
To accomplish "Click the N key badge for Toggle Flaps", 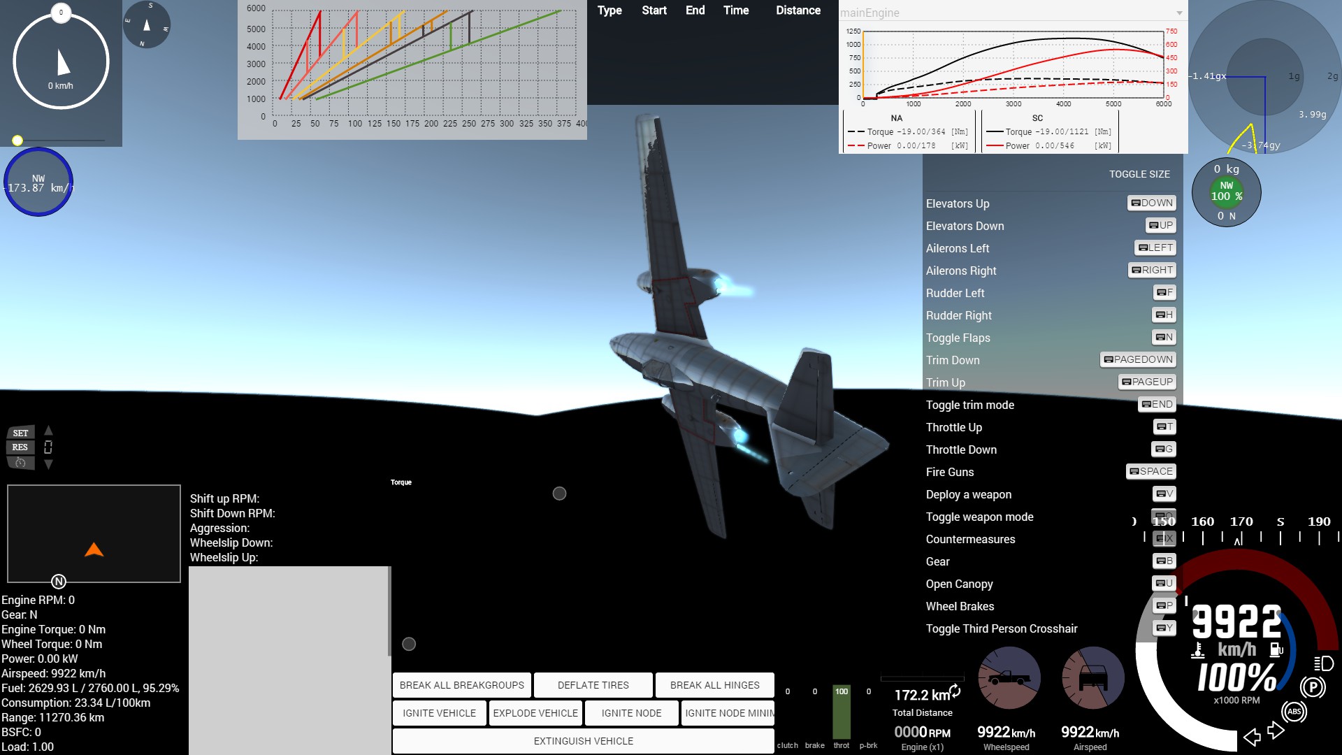I will point(1164,337).
